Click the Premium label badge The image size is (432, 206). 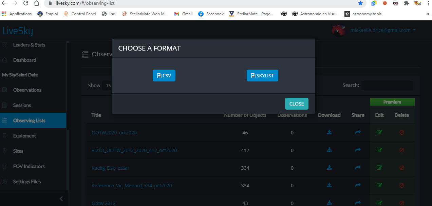tap(392, 102)
